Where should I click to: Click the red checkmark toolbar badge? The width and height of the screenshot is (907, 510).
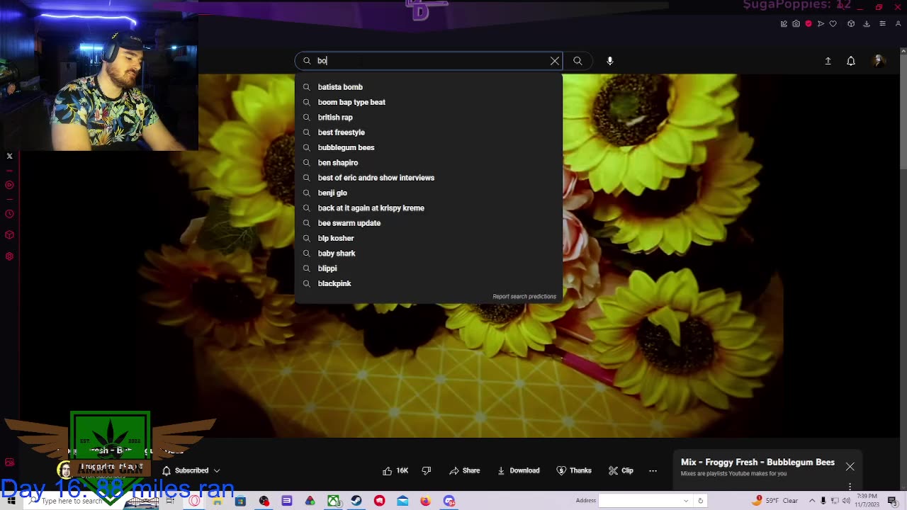(809, 23)
